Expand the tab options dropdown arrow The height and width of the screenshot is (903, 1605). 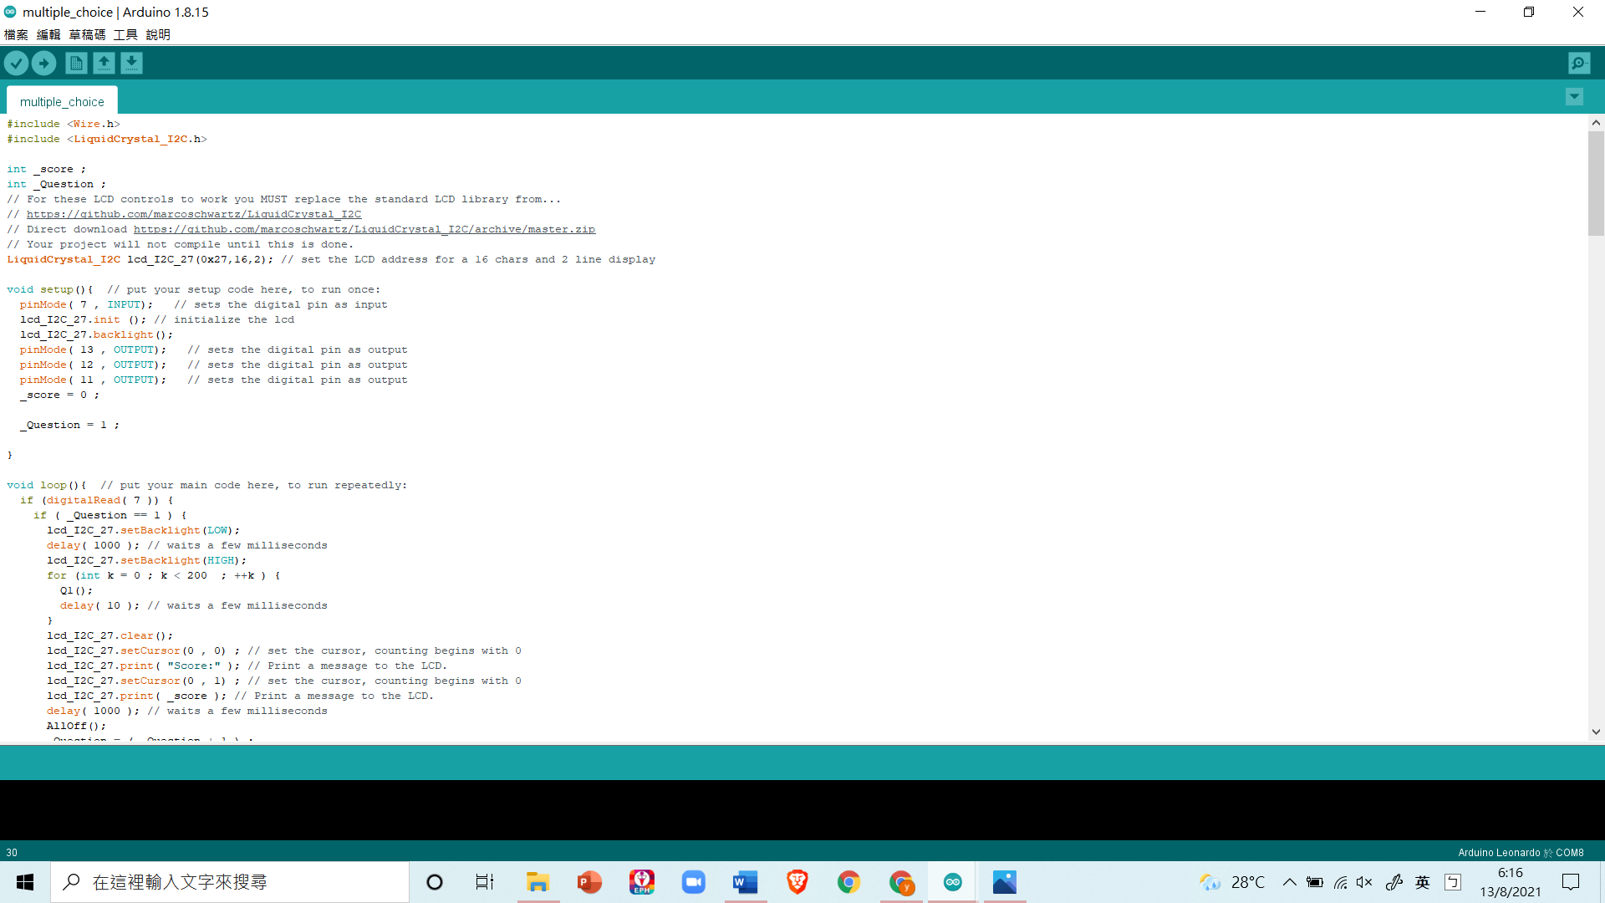1574,97
